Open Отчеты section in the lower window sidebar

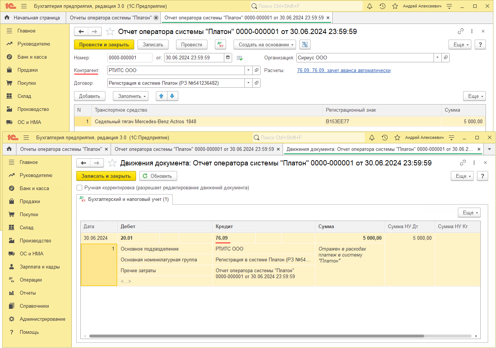coord(28,293)
